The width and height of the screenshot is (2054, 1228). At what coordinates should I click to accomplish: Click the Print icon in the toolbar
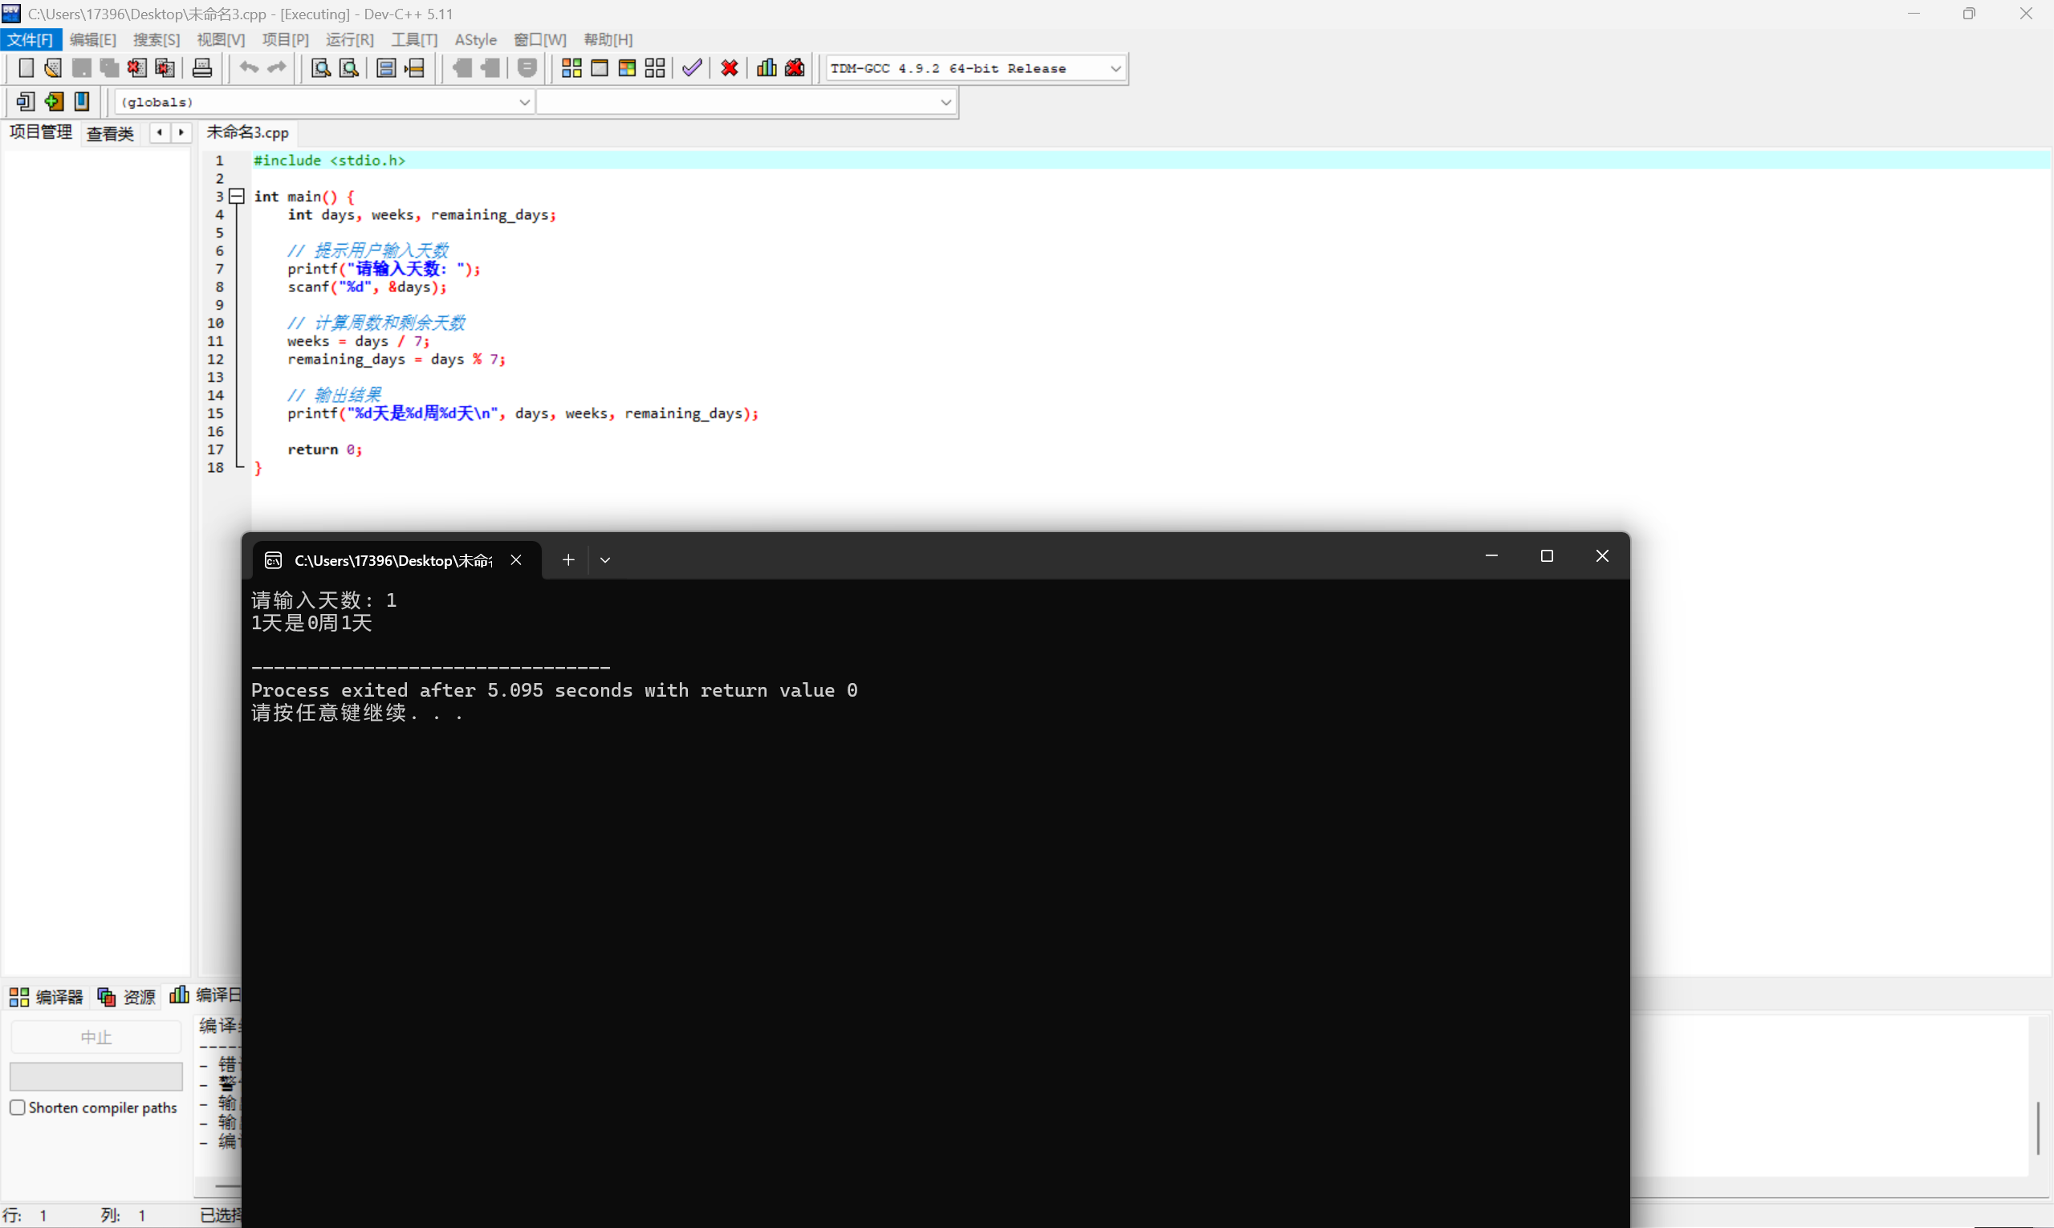(x=202, y=68)
